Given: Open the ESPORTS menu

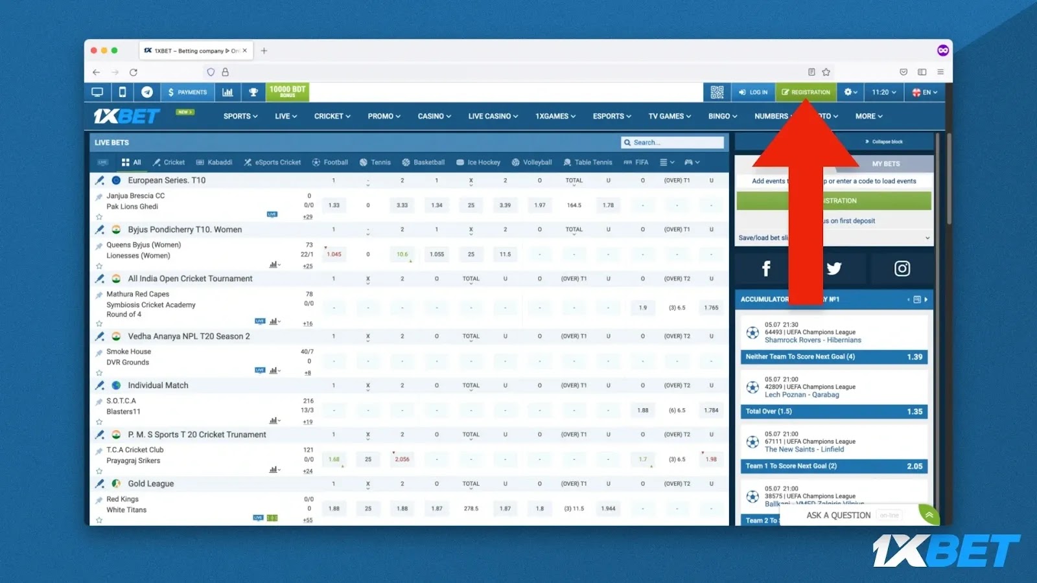Looking at the screenshot, I should (612, 117).
